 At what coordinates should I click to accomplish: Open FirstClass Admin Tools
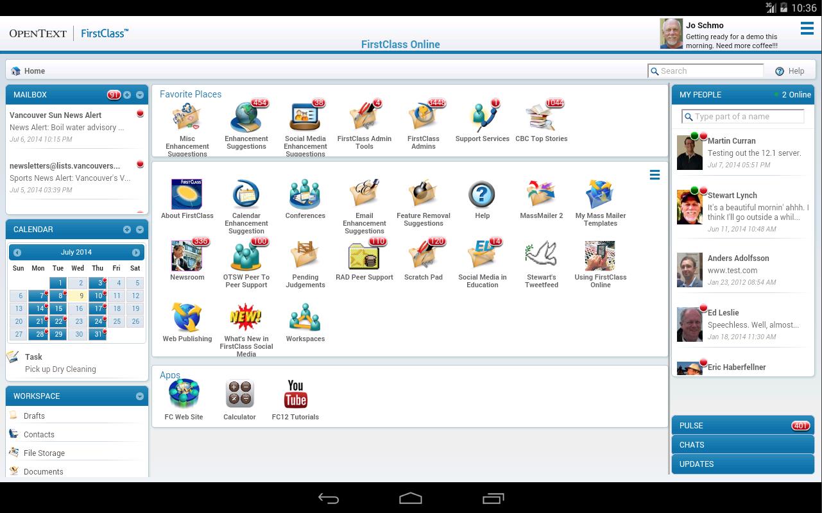pyautogui.click(x=364, y=118)
